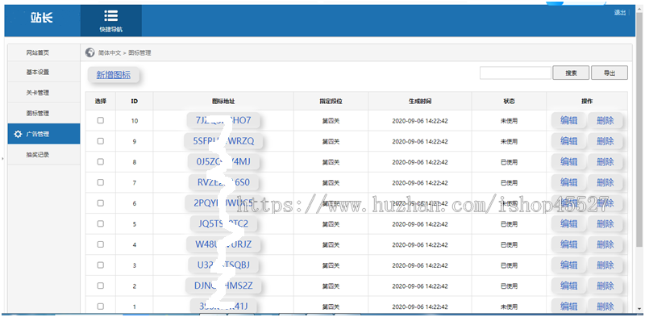Tick the checkbox for ID 4
Screen dimensions: 645x317
[x=100, y=244]
